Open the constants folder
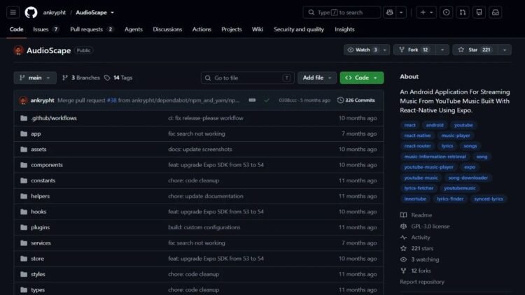This screenshot has width=525, height=295. 43,180
